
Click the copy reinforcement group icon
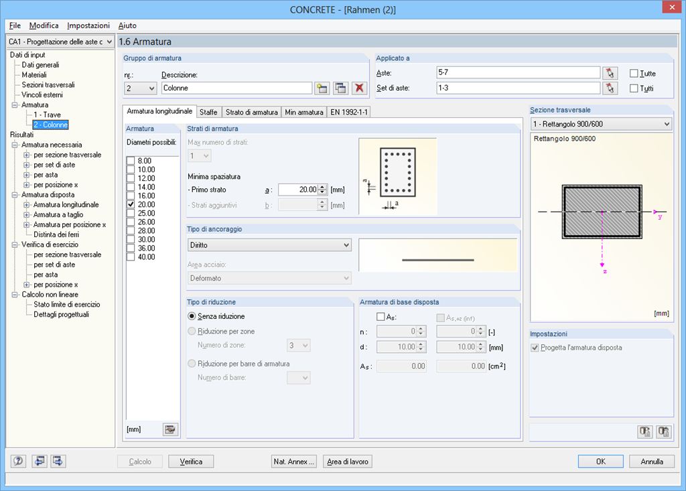point(340,88)
